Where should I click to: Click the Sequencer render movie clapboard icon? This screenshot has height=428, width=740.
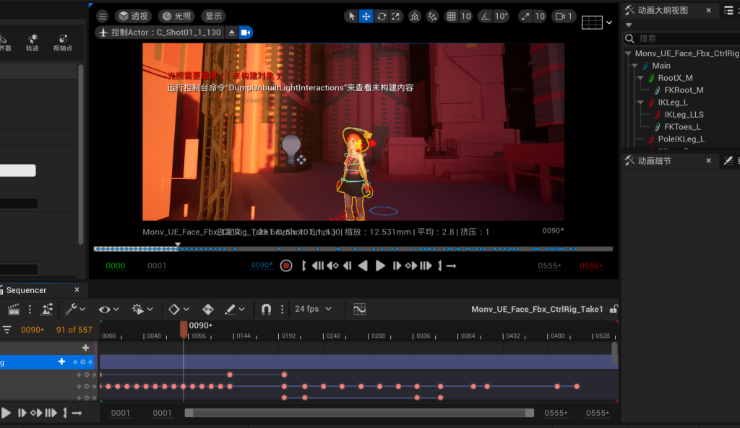pyautogui.click(x=14, y=309)
